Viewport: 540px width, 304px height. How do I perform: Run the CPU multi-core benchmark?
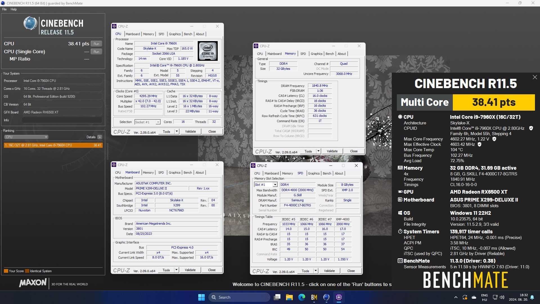click(x=96, y=44)
